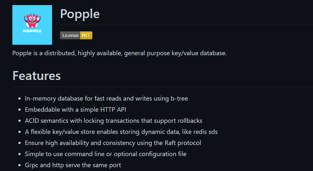Click the flexible key/value store line
This screenshot has height=171, width=313.
(121, 132)
